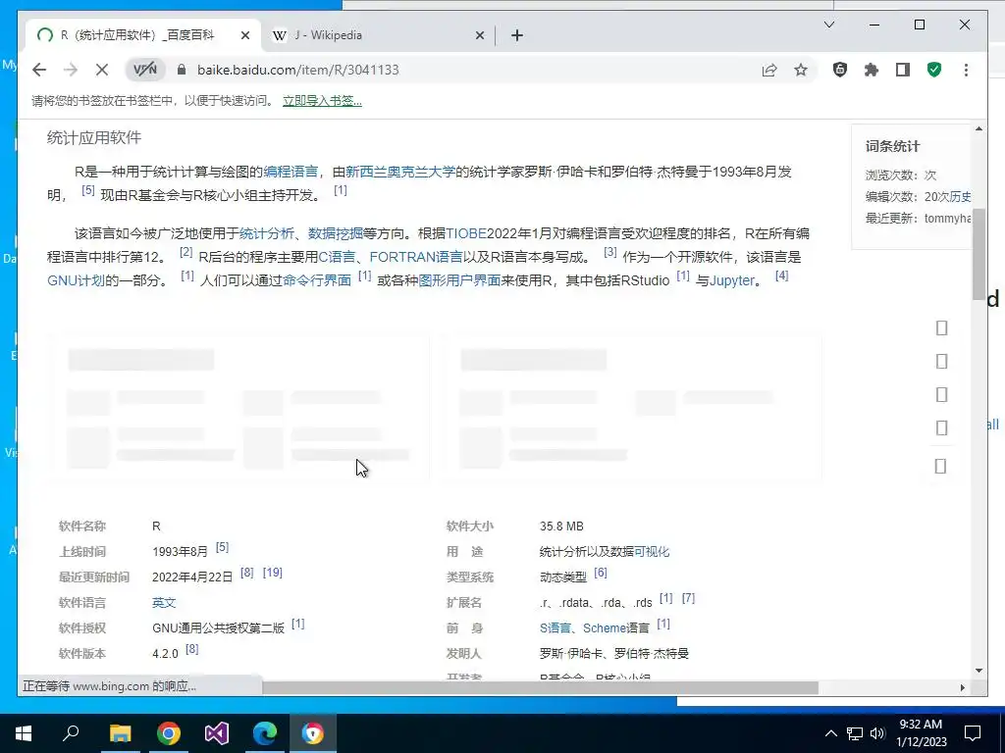
Task: View site security lock info
Action: coord(182,70)
